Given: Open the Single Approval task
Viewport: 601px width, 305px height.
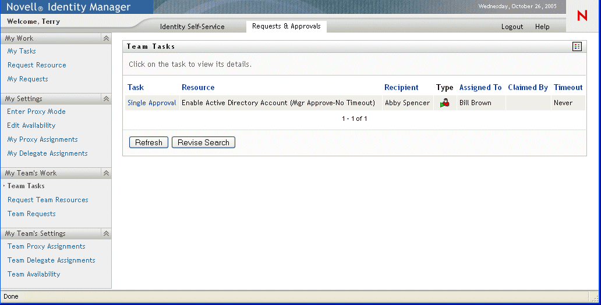Looking at the screenshot, I should 152,103.
